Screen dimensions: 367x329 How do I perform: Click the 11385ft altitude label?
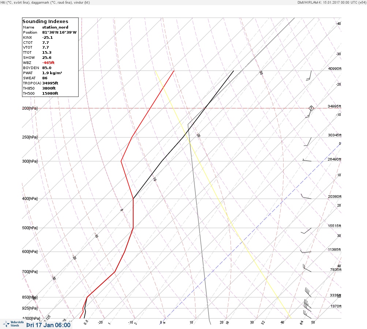click(x=334, y=250)
